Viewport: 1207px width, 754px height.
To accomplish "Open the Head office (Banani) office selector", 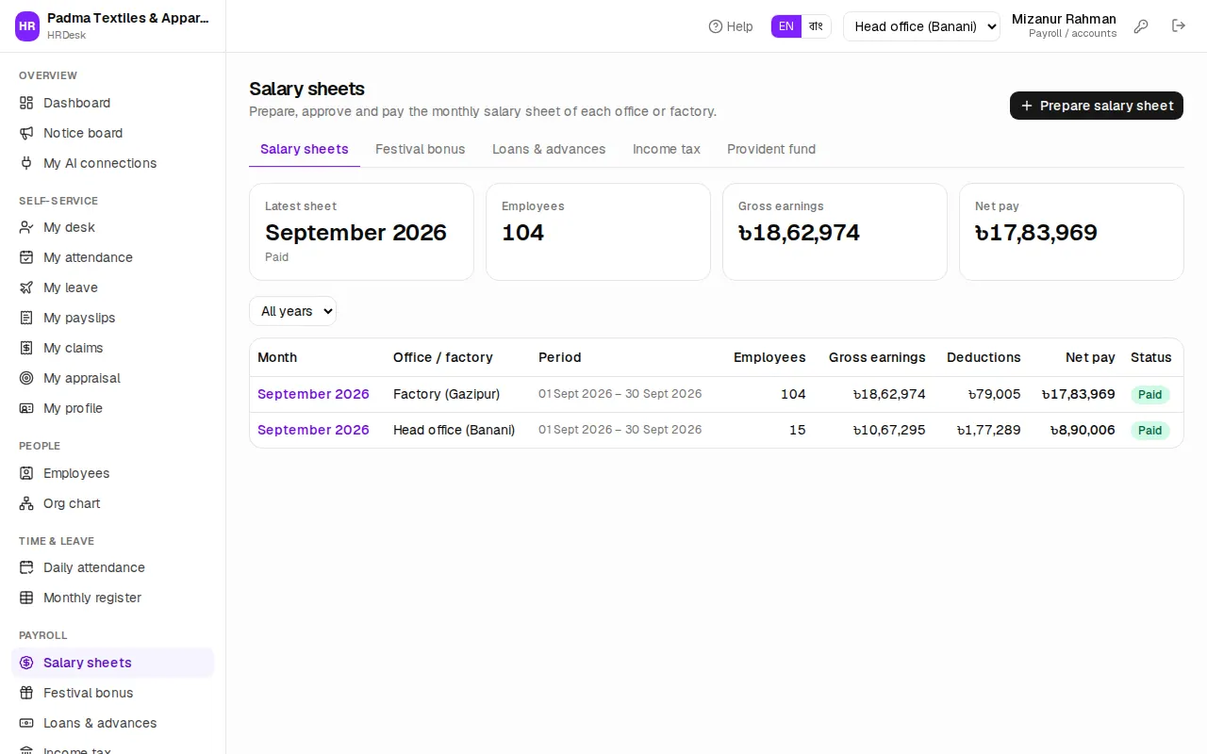I will coord(921,26).
